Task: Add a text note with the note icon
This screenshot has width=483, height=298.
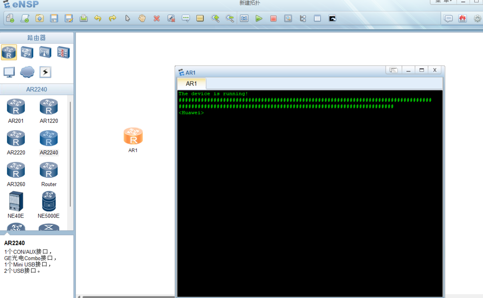Action: point(186,18)
